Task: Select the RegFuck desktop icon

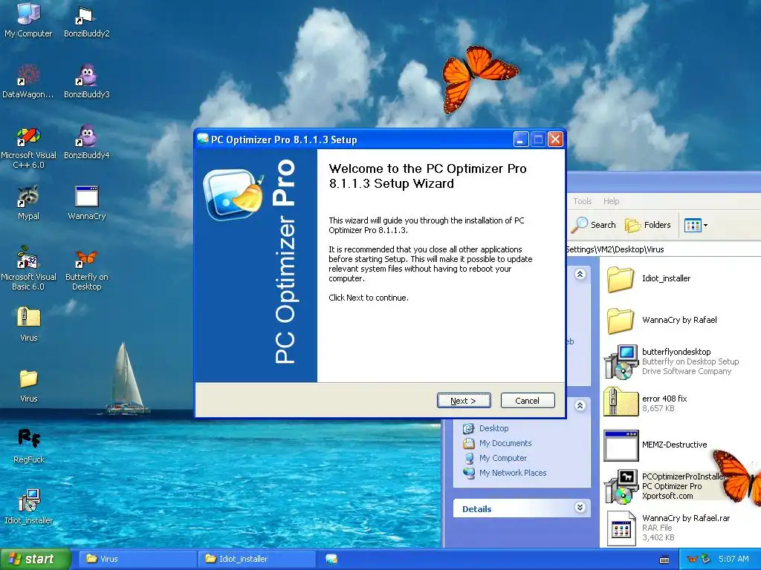Action: tap(29, 445)
